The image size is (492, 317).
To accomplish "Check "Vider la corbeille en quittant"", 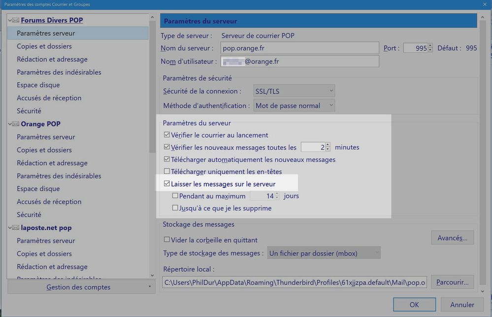I will (167, 240).
